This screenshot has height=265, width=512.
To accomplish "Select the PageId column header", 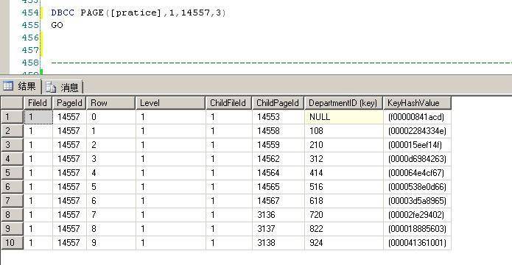I will click(x=69, y=103).
